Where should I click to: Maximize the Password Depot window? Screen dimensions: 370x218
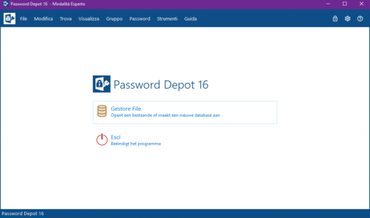345,4
